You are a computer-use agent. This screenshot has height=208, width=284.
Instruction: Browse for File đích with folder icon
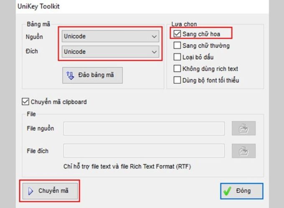tap(243, 151)
